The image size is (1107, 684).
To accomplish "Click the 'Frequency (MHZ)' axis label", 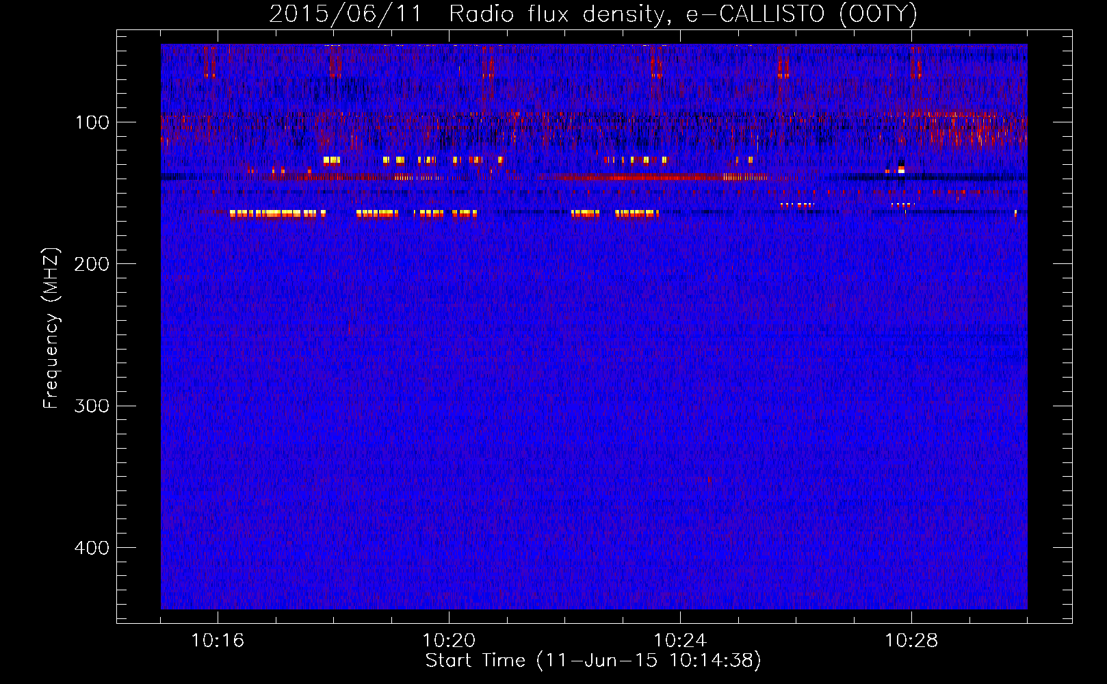I will point(51,328).
